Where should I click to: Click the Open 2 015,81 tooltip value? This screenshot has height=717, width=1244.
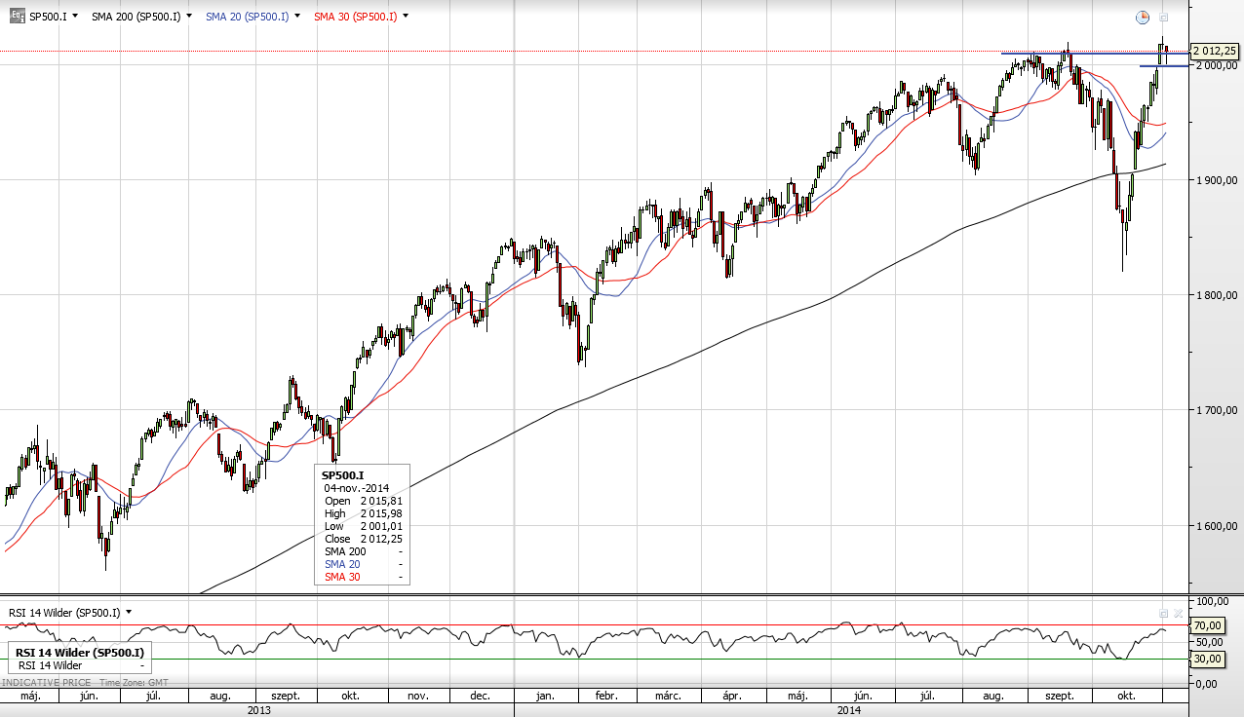point(381,501)
